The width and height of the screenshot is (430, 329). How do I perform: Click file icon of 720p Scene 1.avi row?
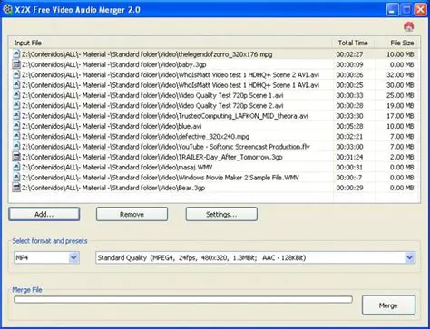pyautogui.click(x=16, y=95)
